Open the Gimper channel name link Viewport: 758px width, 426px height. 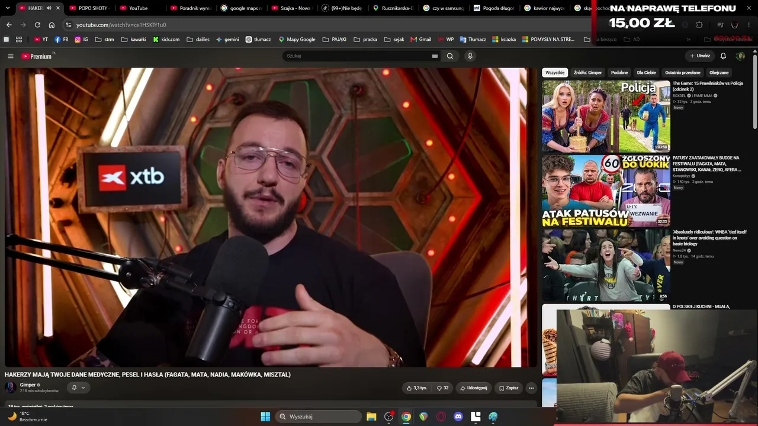point(28,385)
